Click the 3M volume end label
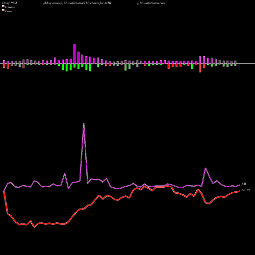This screenshot has width=255, height=255. [244, 184]
